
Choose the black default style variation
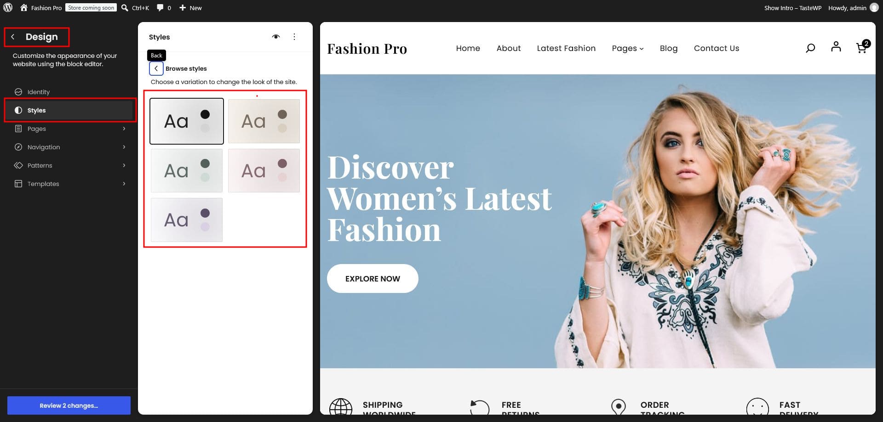pos(187,121)
